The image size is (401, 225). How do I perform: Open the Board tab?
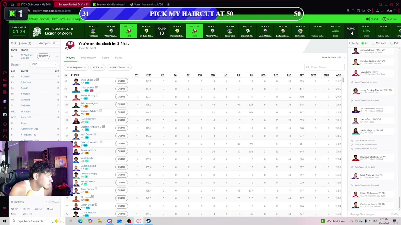105,57
